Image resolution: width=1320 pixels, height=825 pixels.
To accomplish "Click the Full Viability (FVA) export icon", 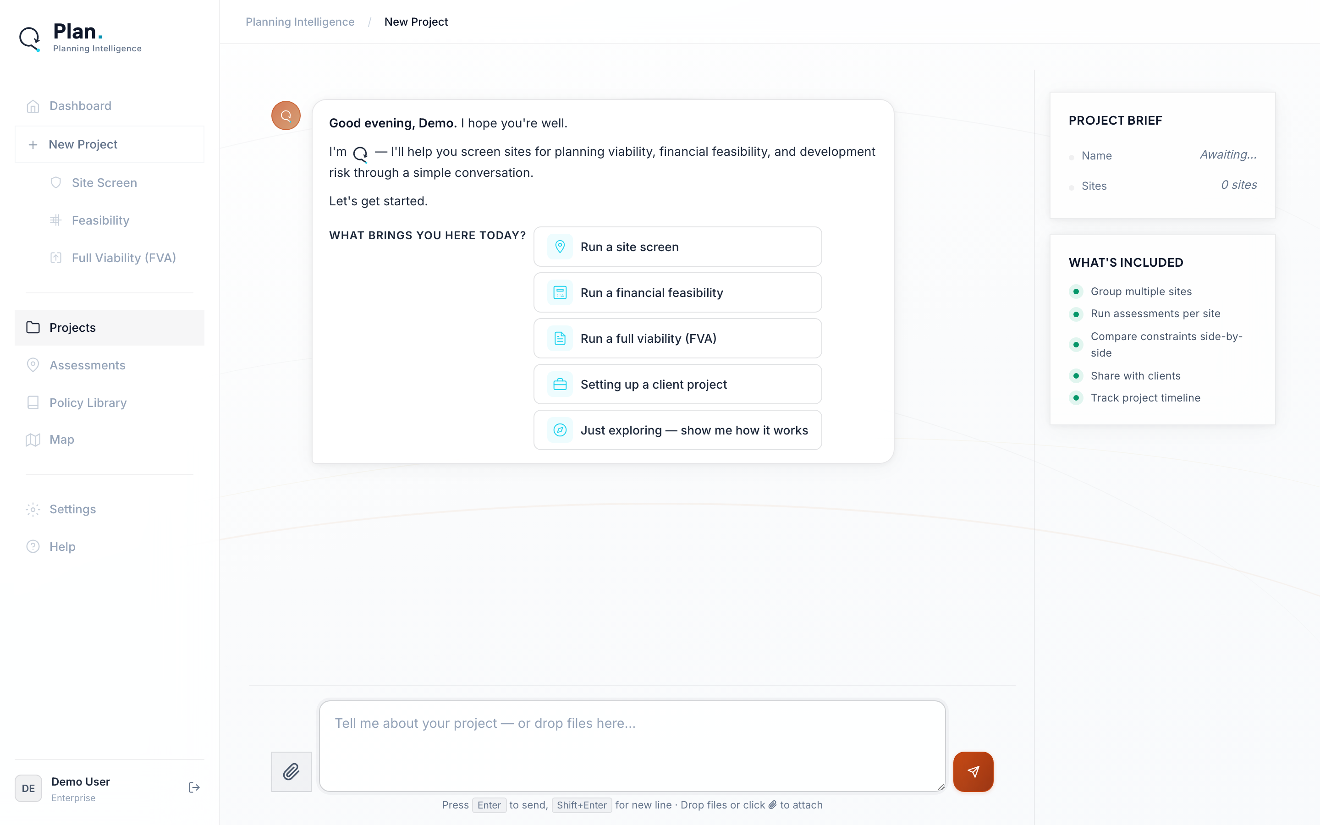I will point(57,258).
